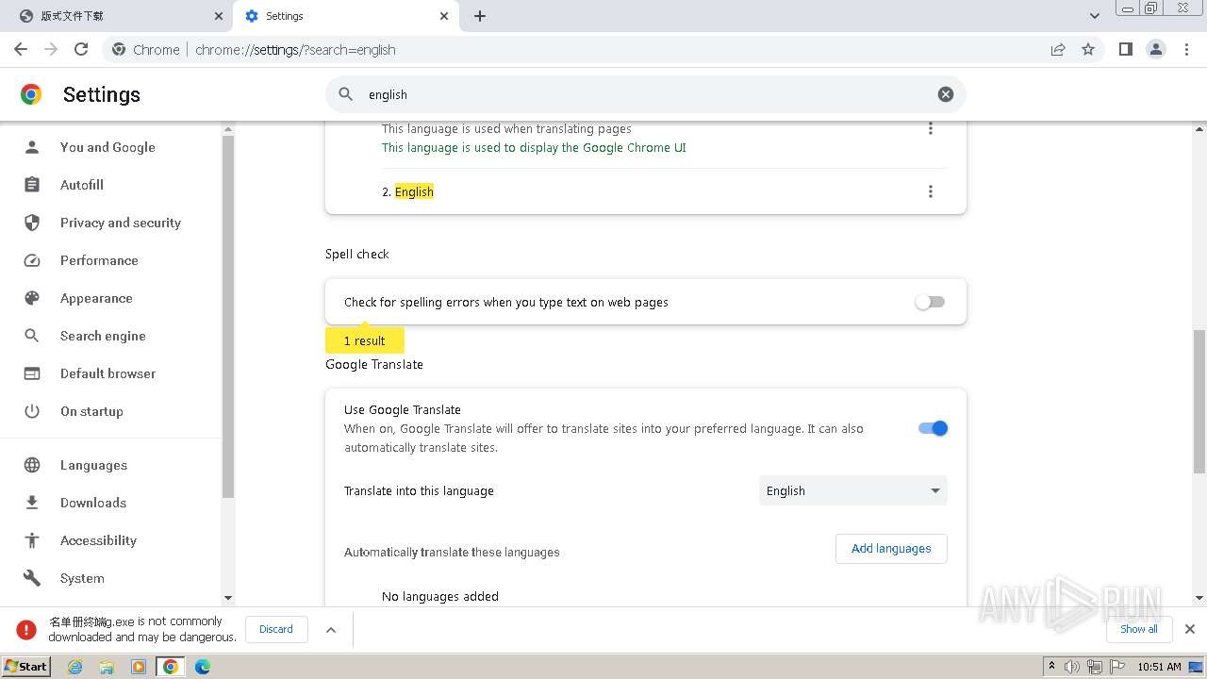Bookmark this page with star icon

pyautogui.click(x=1088, y=49)
